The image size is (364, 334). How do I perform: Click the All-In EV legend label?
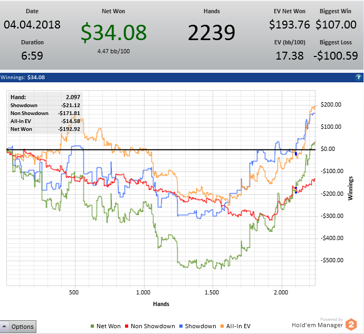tap(238, 326)
